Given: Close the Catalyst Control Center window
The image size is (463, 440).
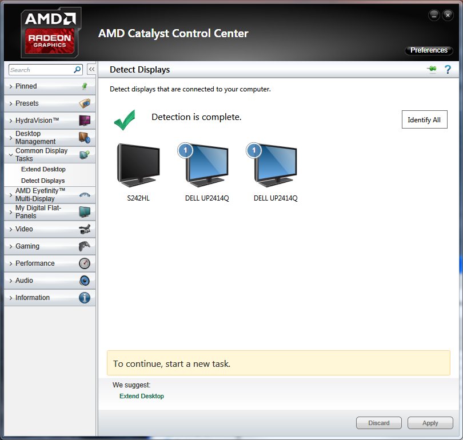Looking at the screenshot, I should pos(448,15).
